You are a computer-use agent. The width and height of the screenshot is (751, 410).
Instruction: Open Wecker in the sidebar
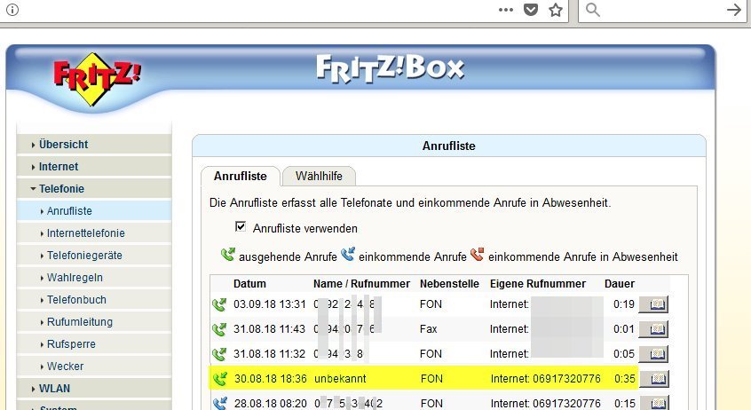94,367
